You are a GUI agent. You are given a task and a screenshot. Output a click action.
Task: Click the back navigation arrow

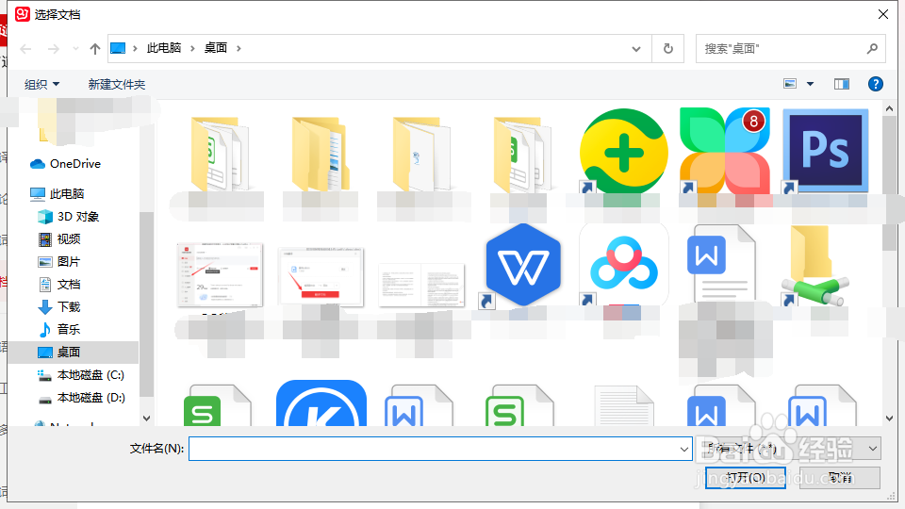point(26,49)
